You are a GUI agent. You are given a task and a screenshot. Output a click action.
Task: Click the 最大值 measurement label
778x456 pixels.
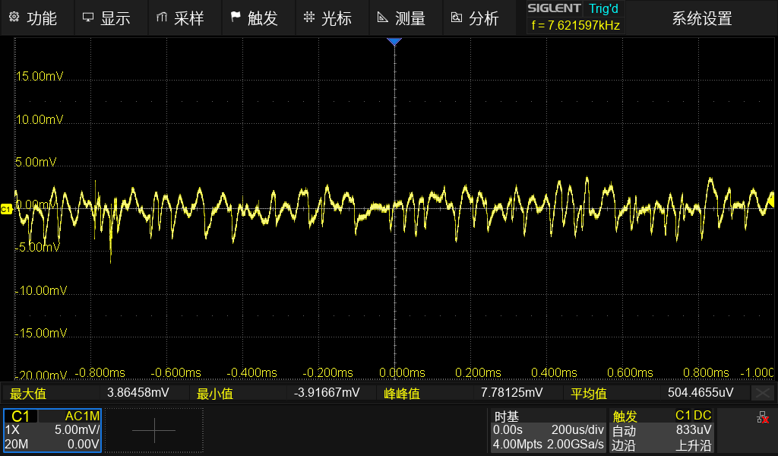coord(28,394)
